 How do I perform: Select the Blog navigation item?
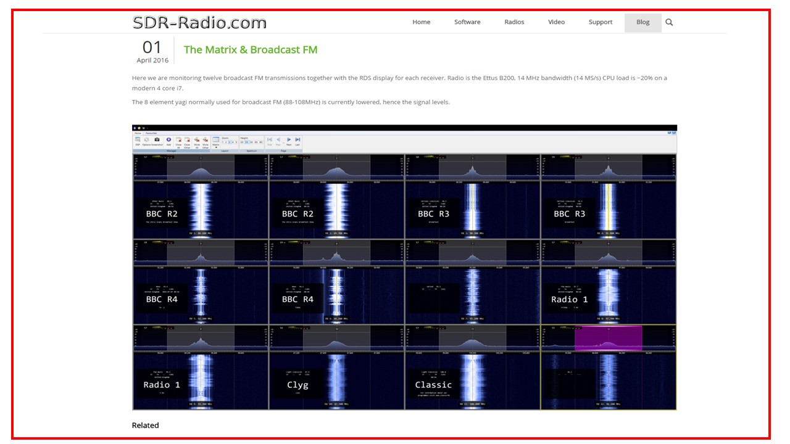pyautogui.click(x=643, y=22)
